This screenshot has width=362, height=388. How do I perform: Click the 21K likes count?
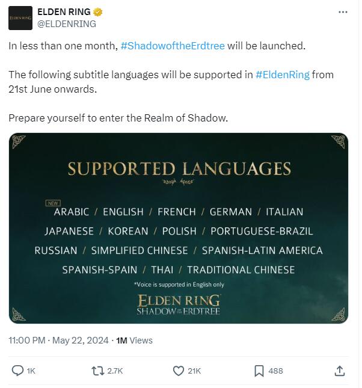point(194,371)
